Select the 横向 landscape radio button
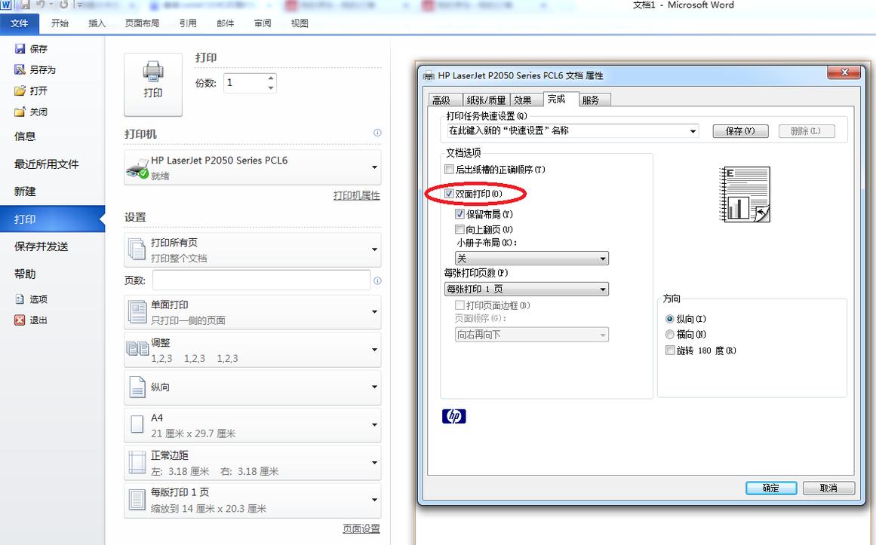This screenshot has height=545, width=876. click(669, 335)
